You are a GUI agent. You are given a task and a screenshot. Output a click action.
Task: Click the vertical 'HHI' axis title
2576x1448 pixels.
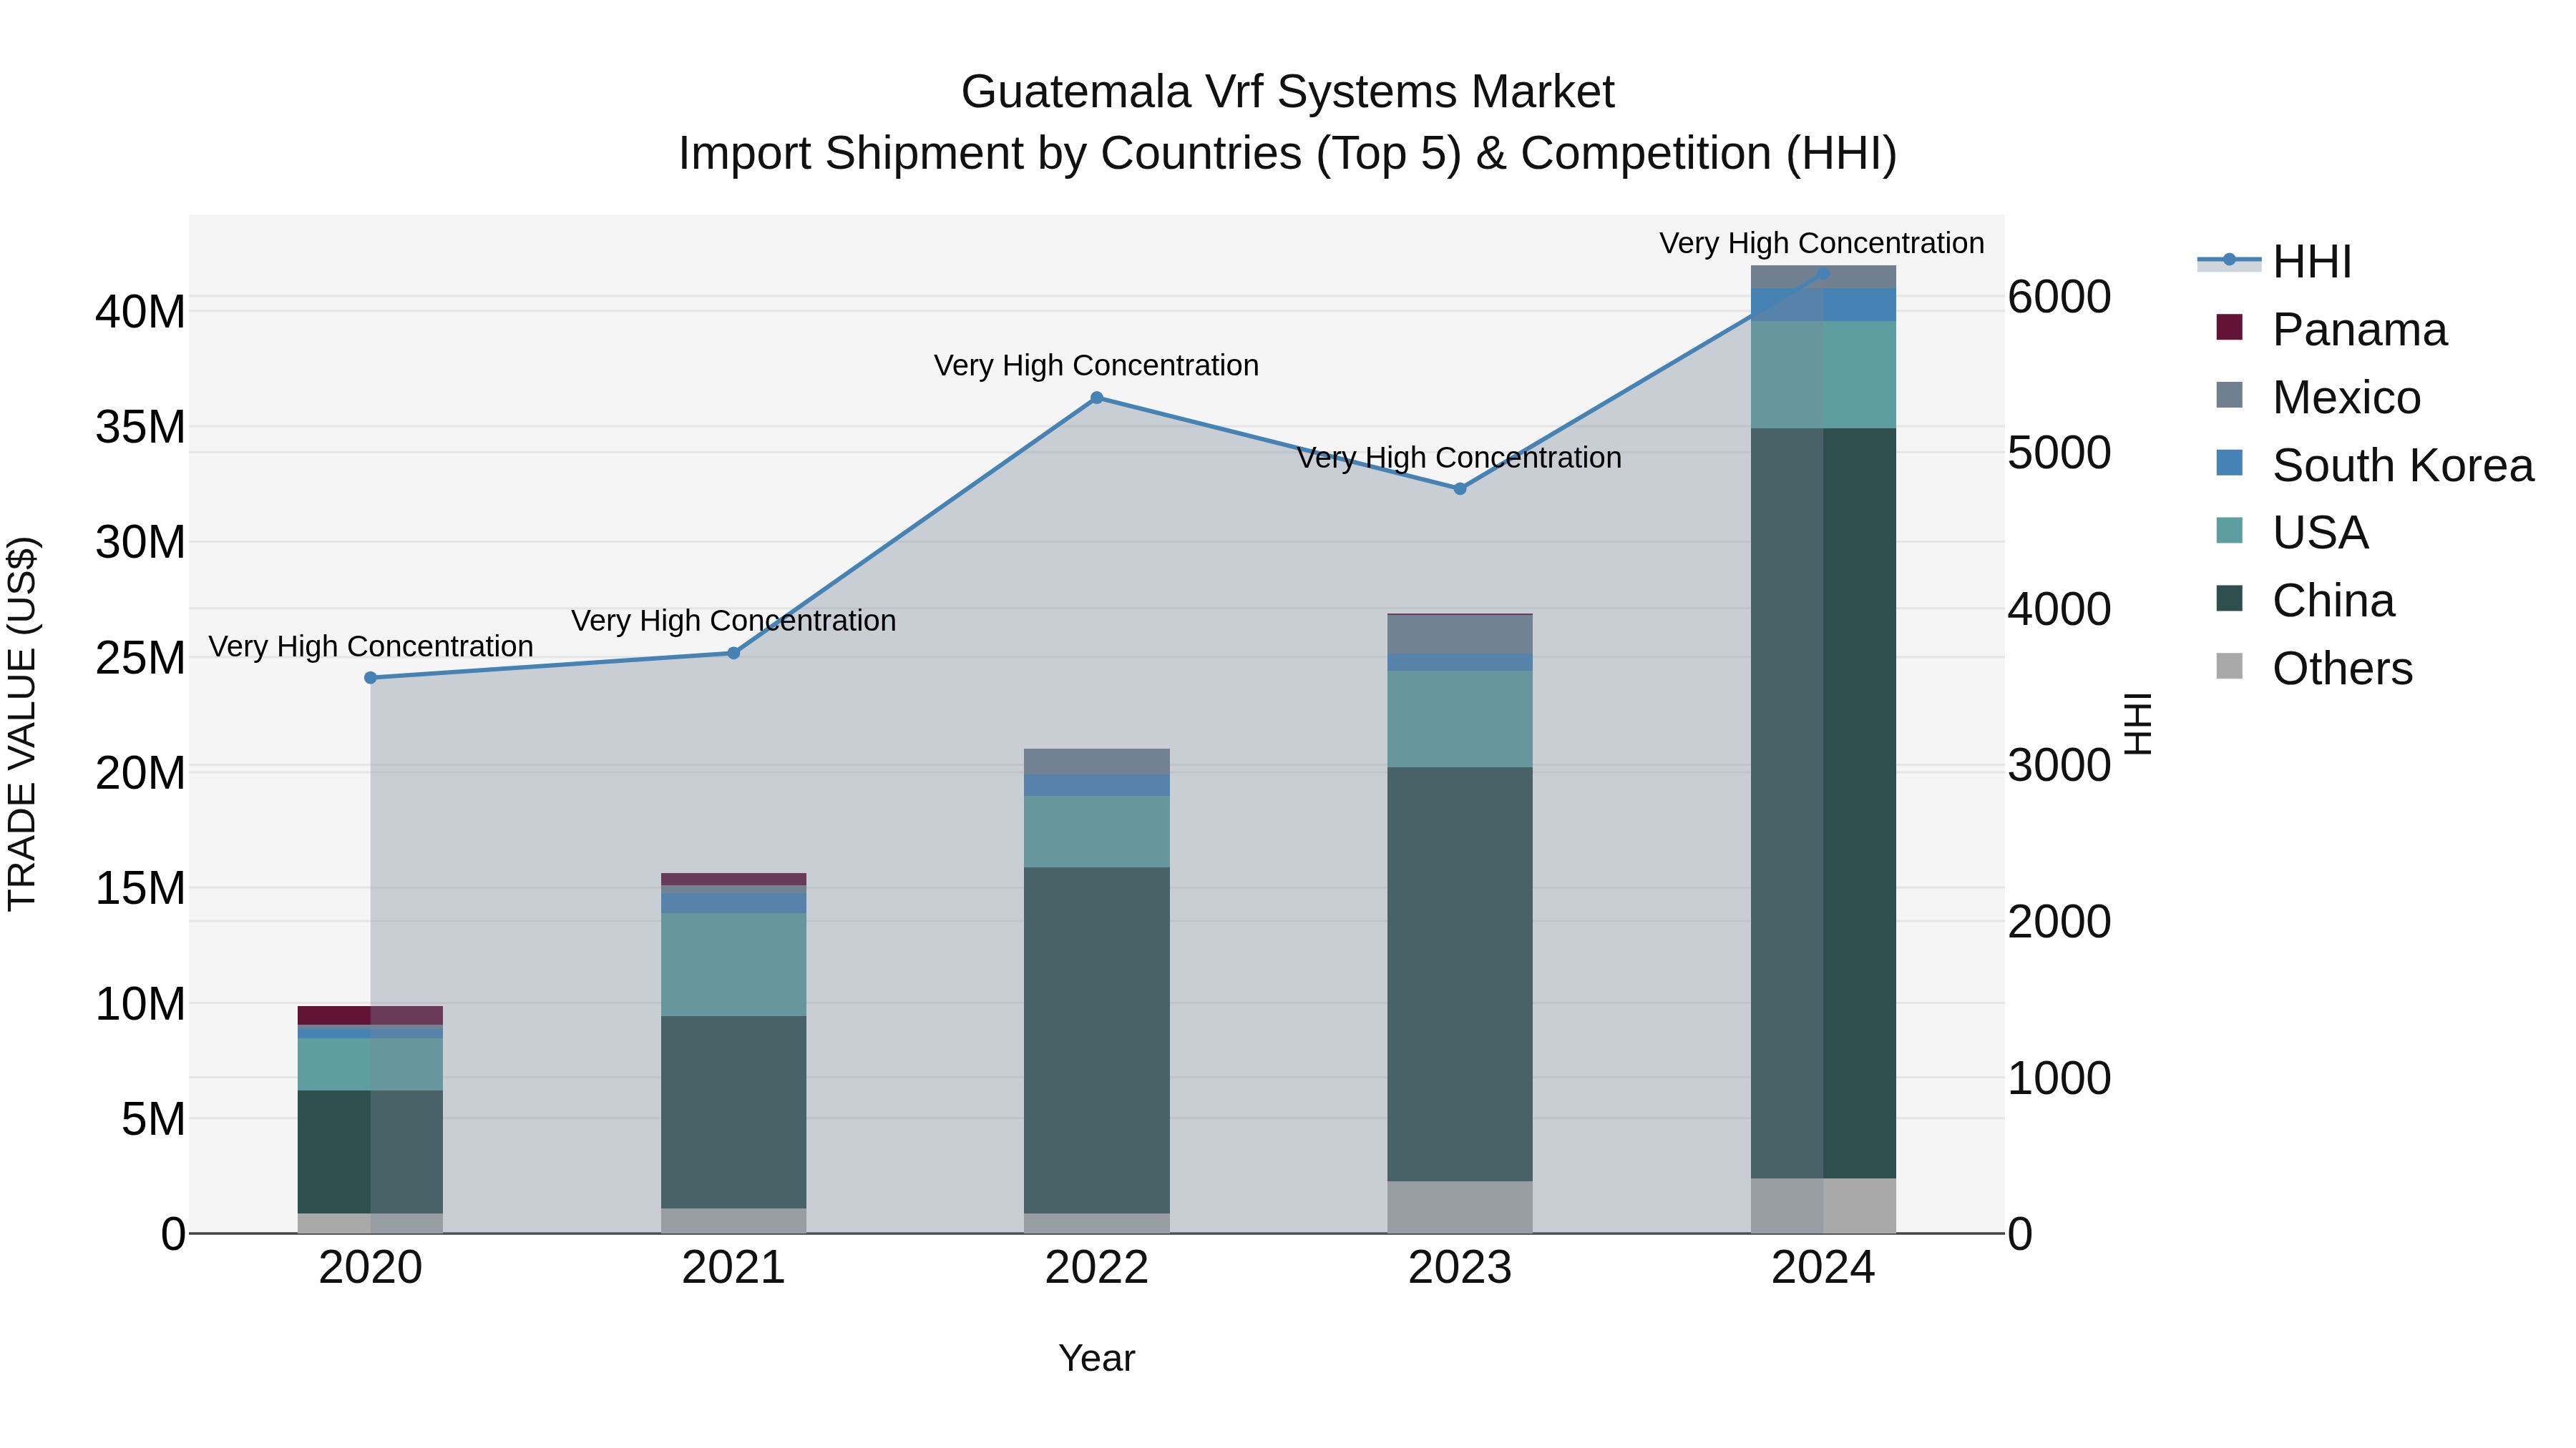click(x=2138, y=724)
